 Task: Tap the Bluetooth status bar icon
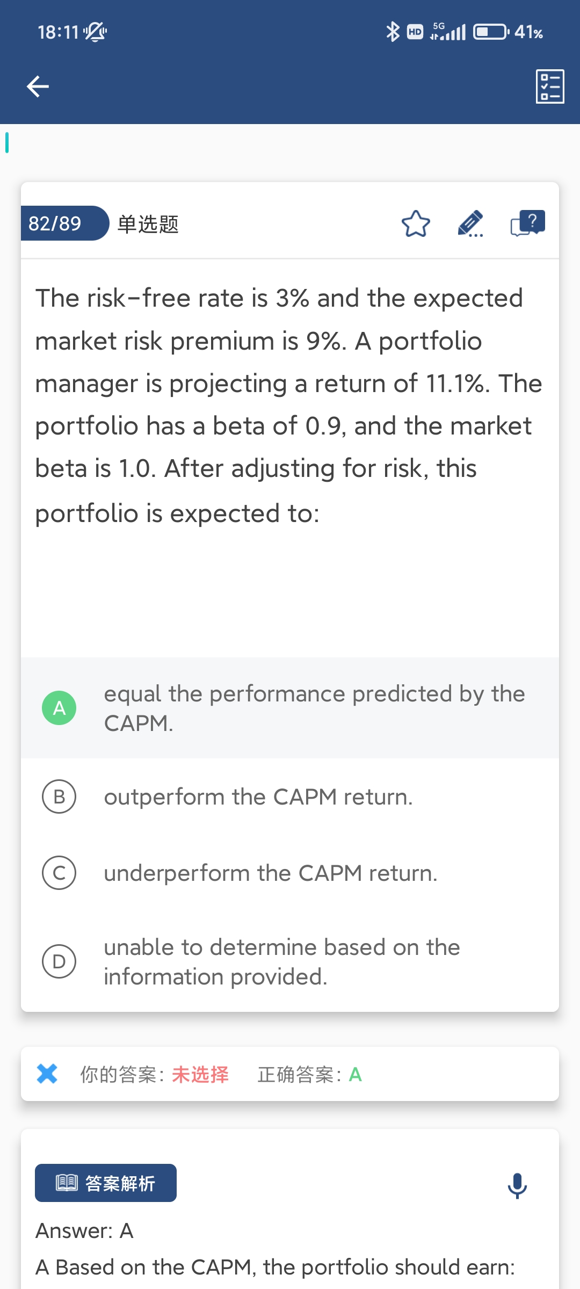pyautogui.click(x=393, y=32)
